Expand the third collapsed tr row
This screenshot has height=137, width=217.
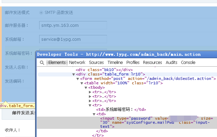tap(90, 101)
